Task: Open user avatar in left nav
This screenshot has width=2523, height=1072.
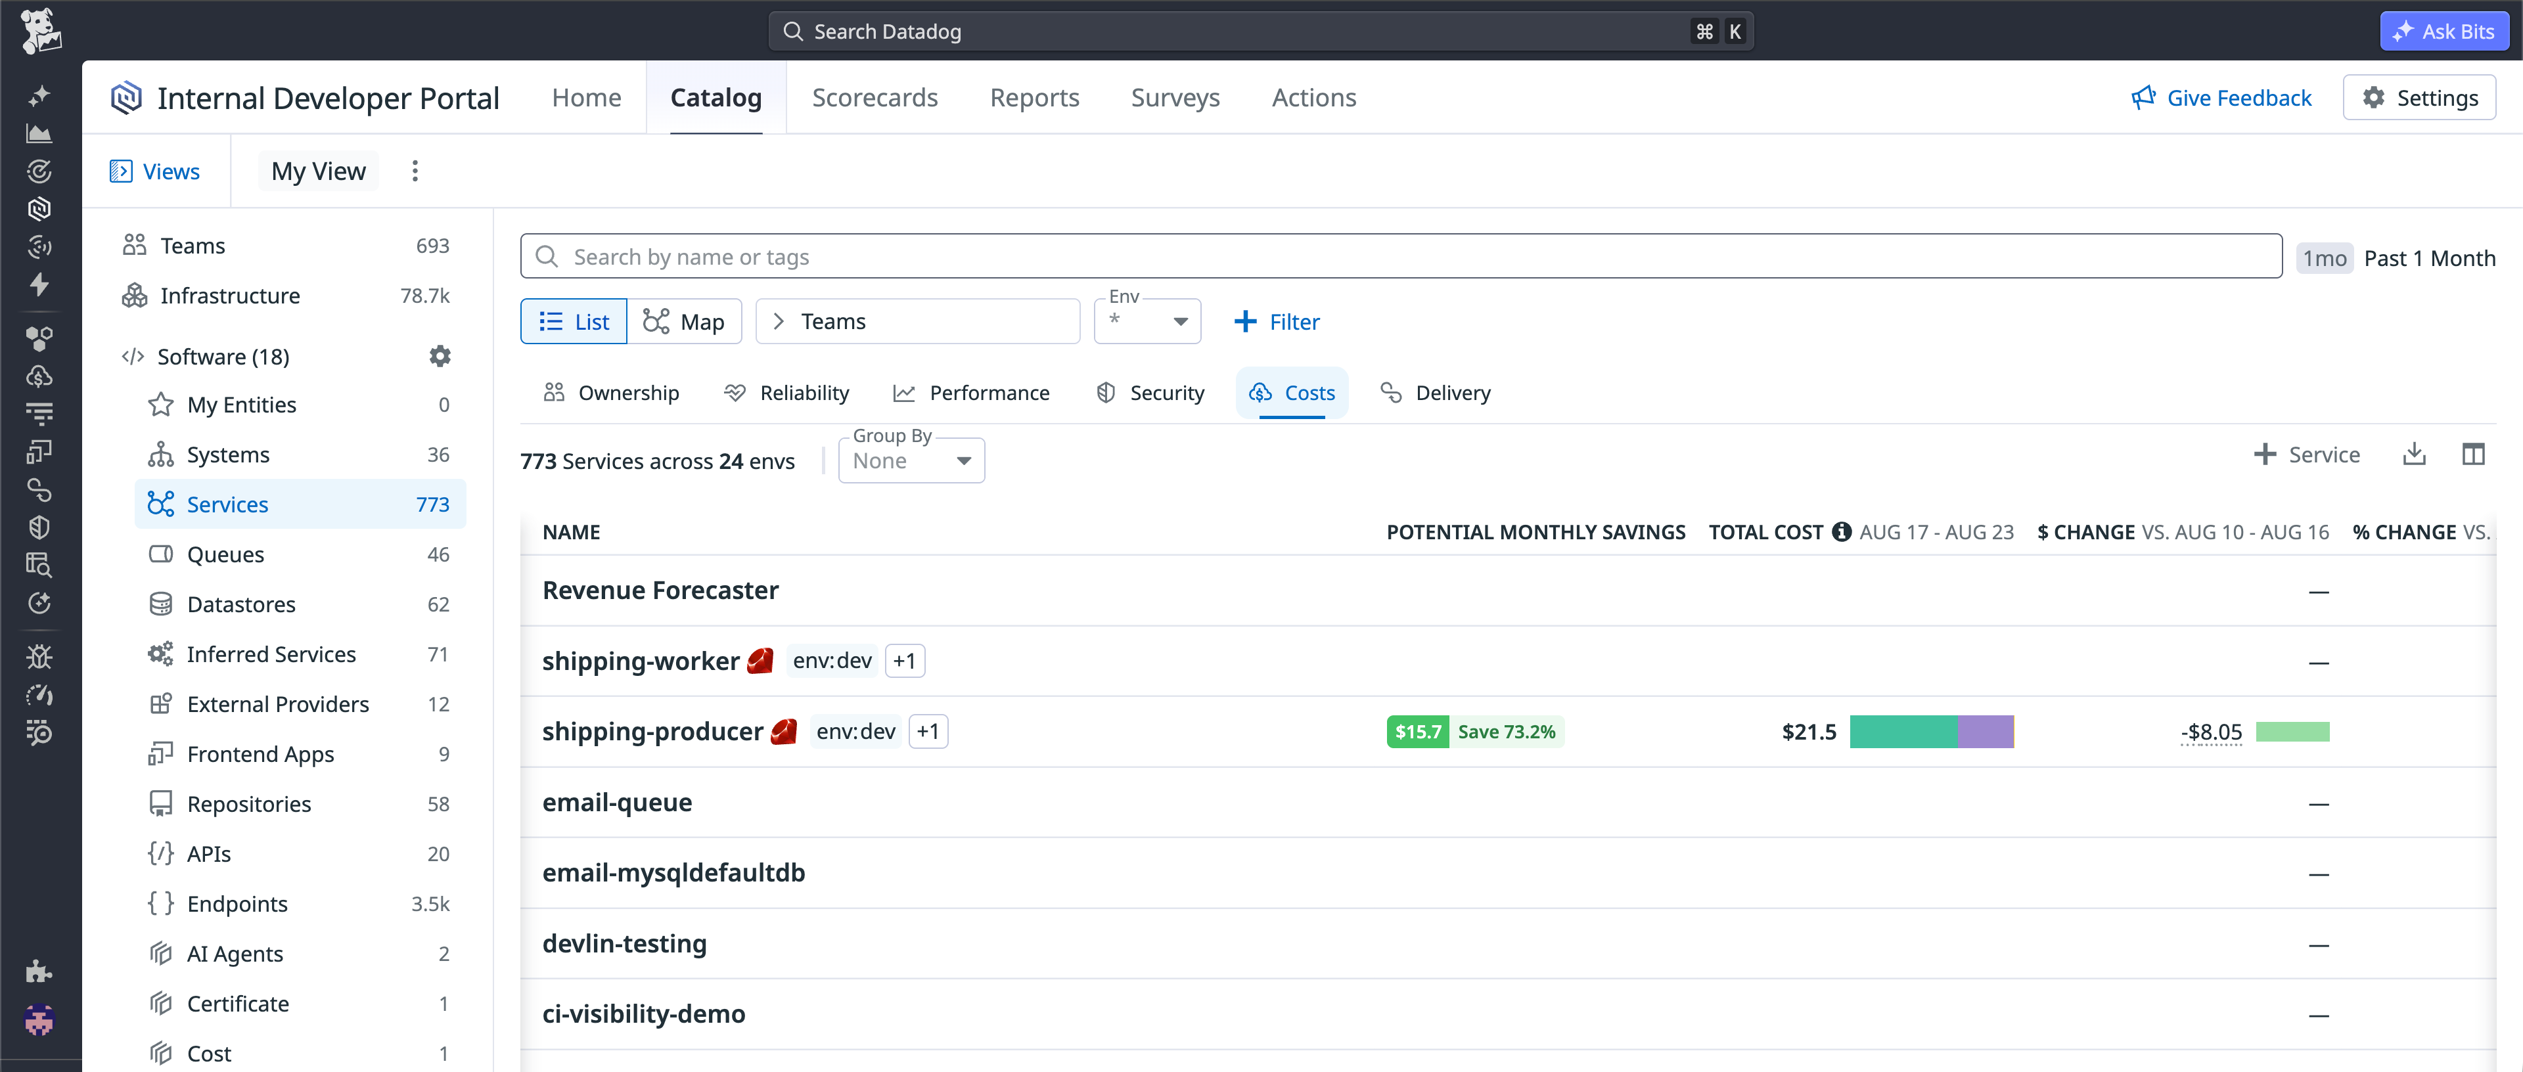Action: pyautogui.click(x=39, y=1020)
